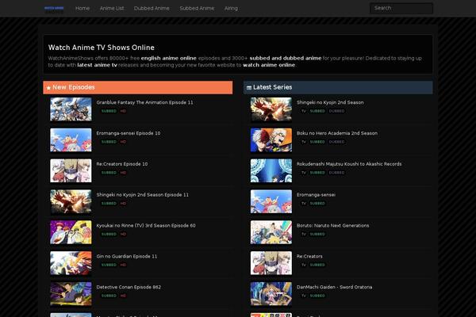The image size is (476, 317).
Task: Open Boku no Hero Academia 2nd Season series
Action: 337,133
